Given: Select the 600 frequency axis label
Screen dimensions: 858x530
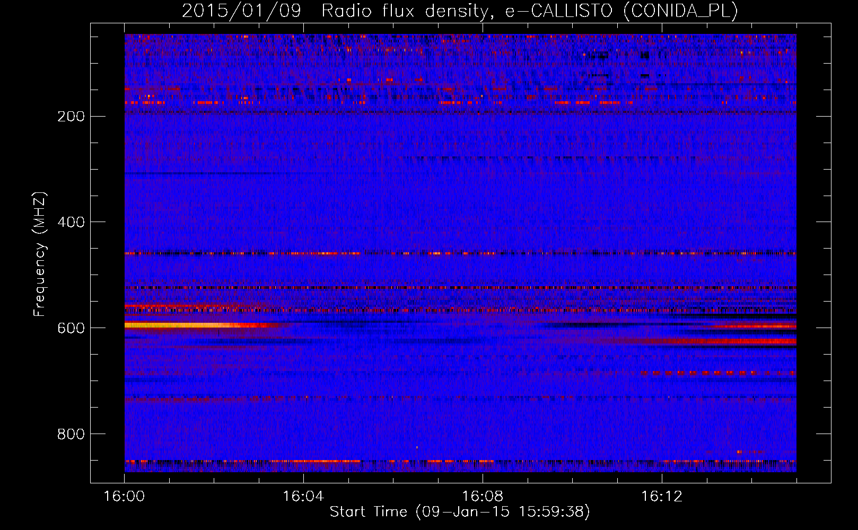Looking at the screenshot, I should pos(71,329).
